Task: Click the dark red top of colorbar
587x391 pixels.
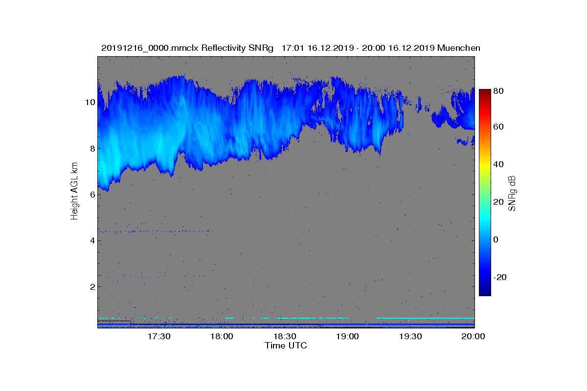Action: tap(485, 92)
